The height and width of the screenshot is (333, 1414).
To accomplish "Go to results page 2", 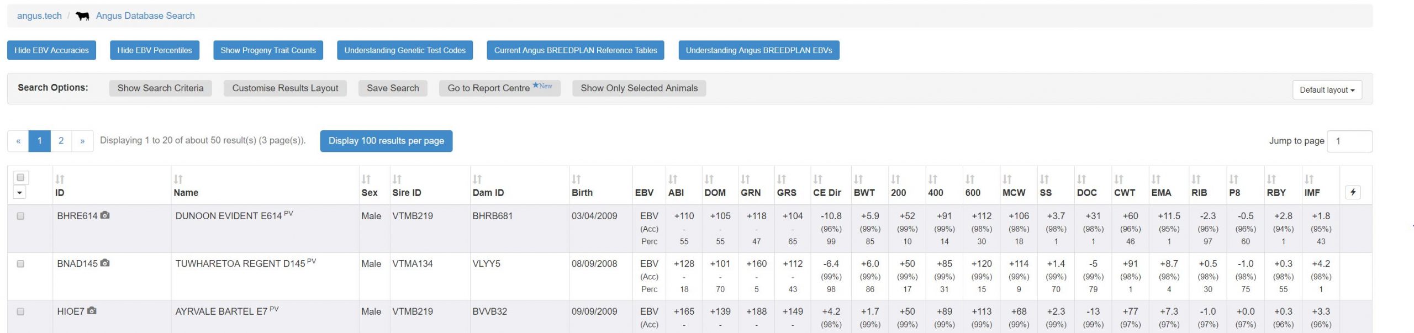I will [x=61, y=141].
